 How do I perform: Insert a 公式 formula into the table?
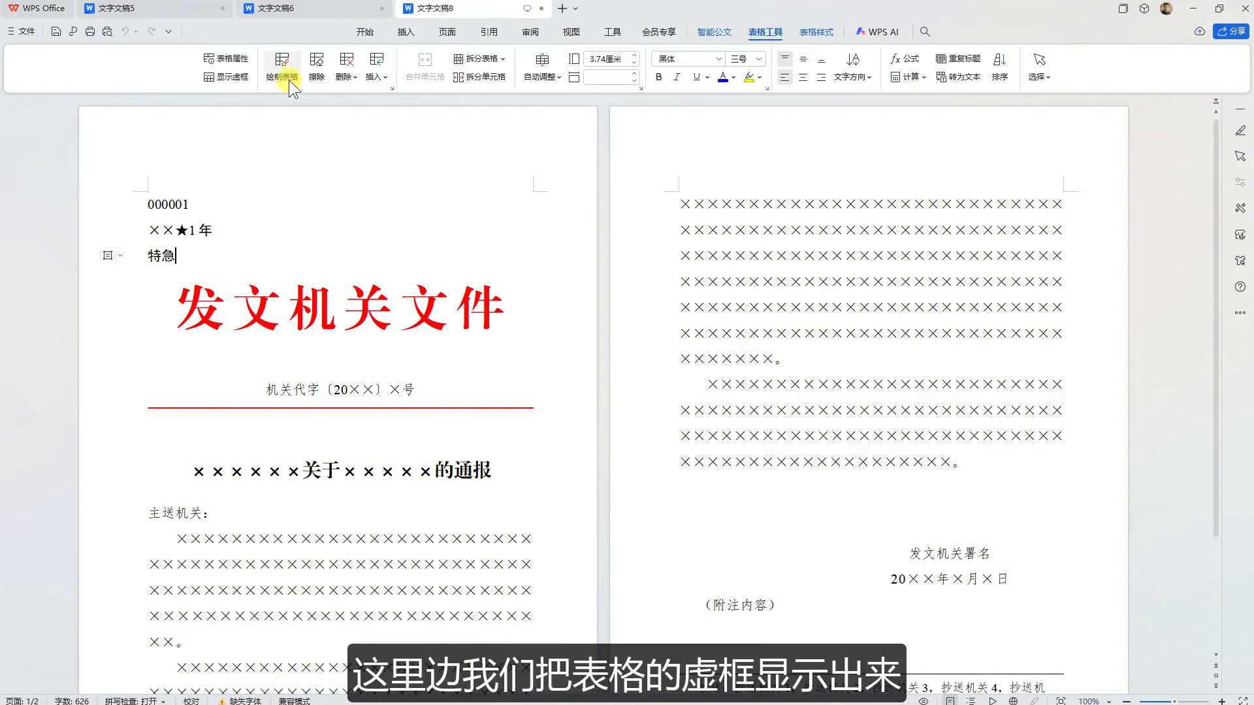click(905, 58)
